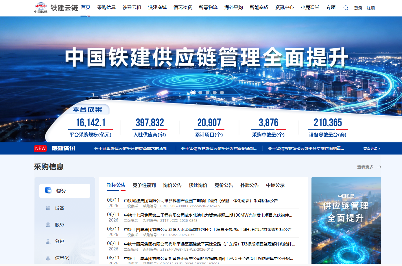Select the 信息化 sidebar category

65,258
